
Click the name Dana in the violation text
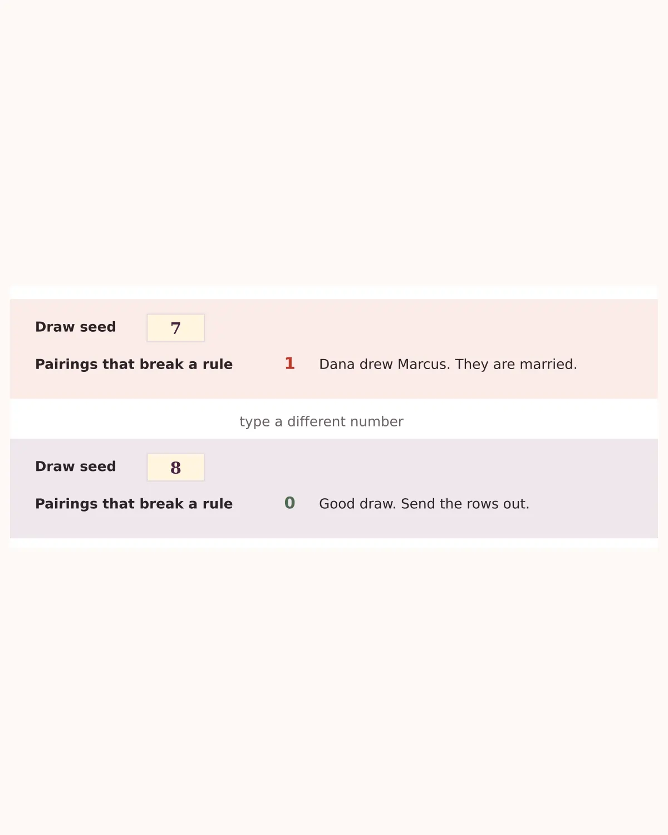pos(337,364)
